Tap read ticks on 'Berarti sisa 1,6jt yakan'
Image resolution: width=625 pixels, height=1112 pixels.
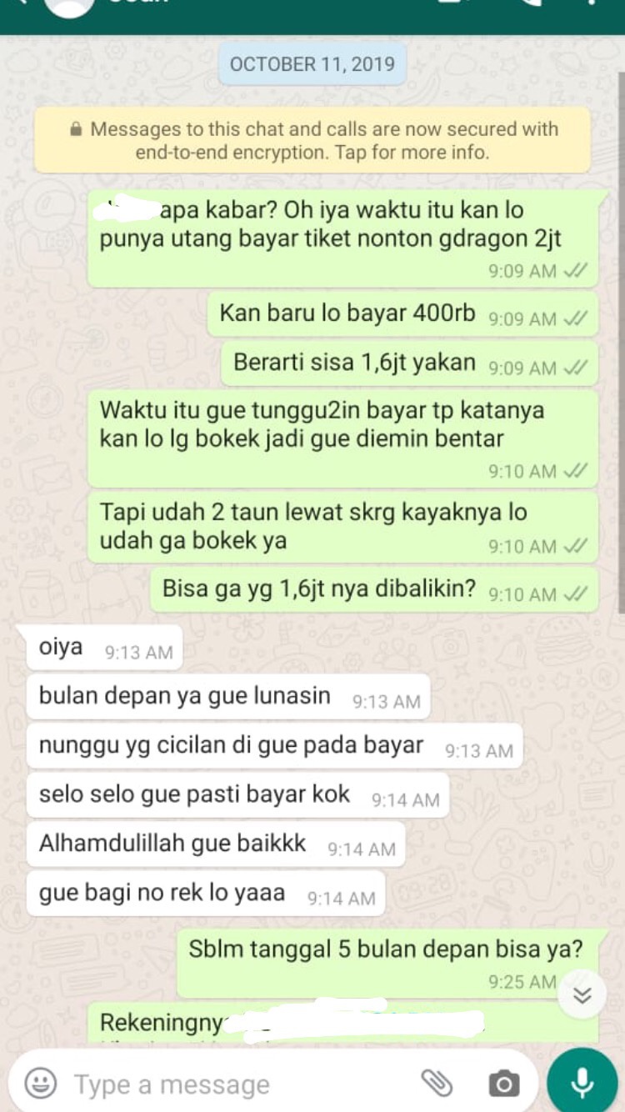coord(576,368)
